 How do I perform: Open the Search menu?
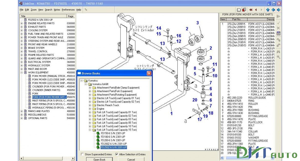pos(48,10)
